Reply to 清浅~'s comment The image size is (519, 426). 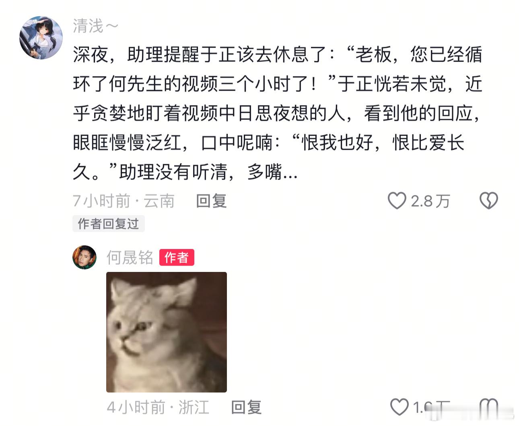pyautogui.click(x=212, y=201)
